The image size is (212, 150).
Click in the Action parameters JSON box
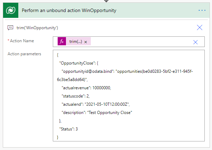[x=129, y=95]
